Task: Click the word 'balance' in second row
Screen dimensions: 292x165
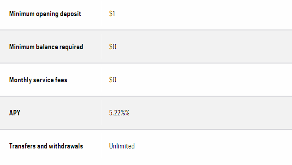Action: click(47, 47)
